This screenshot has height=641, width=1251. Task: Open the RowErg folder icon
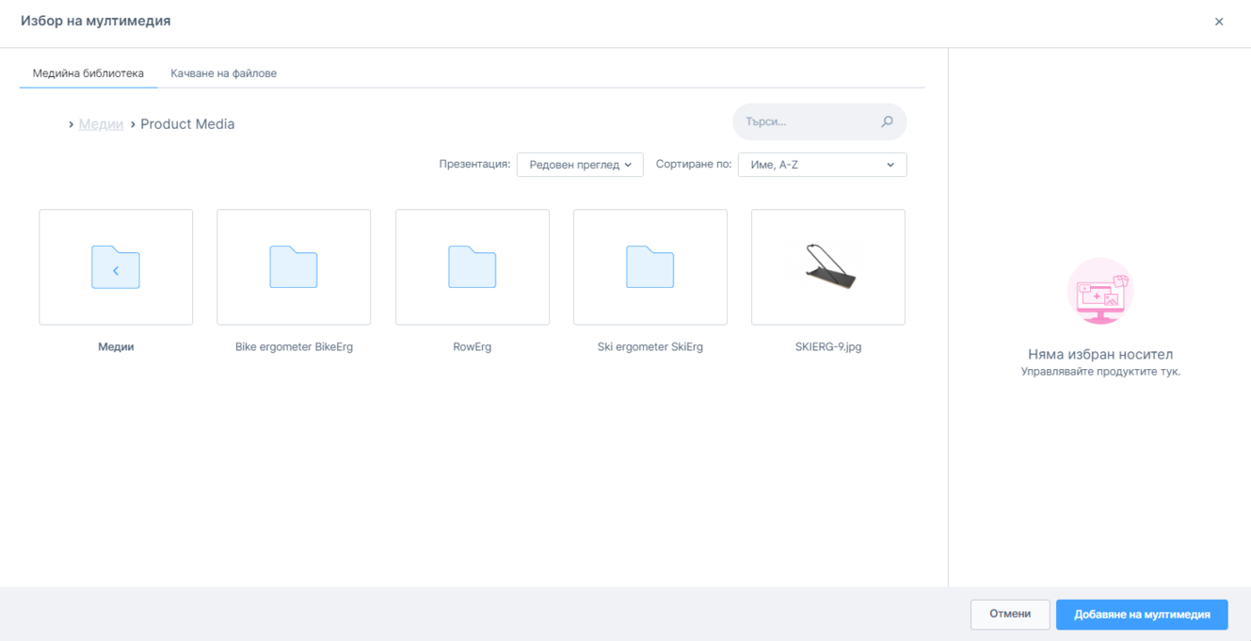(x=472, y=267)
